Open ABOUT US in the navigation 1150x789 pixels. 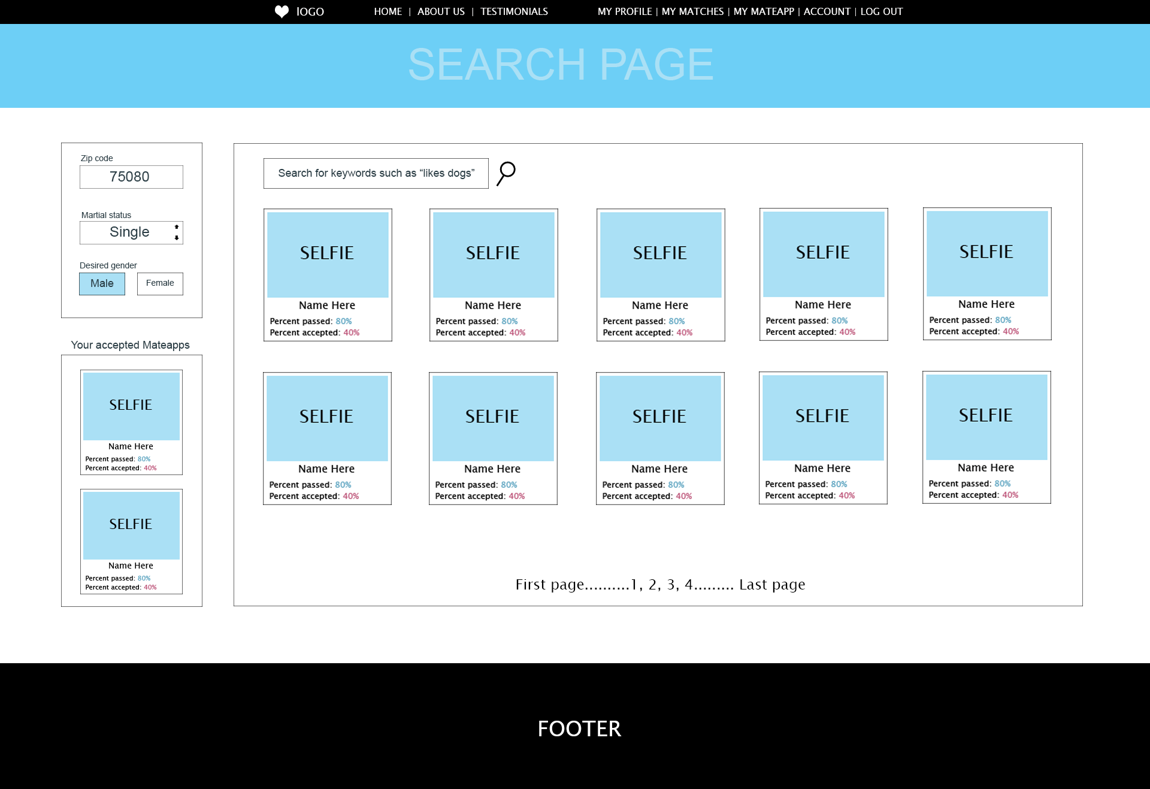tap(441, 11)
